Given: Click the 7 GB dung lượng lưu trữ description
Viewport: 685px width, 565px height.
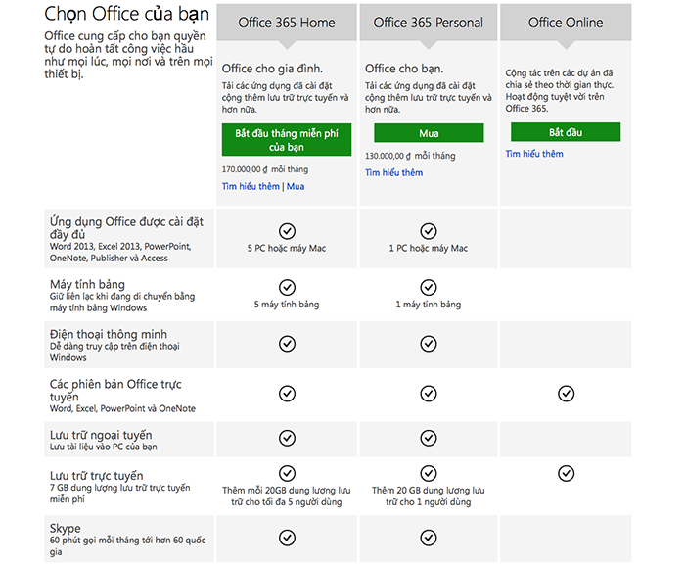Looking at the screenshot, I should pyautogui.click(x=119, y=494).
